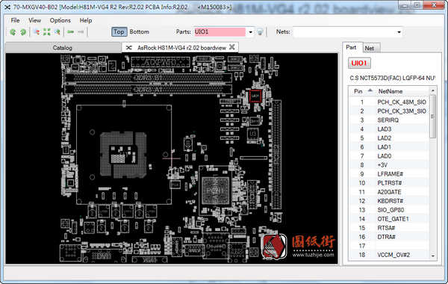
Task: Select the Part tab in side panel
Action: coord(352,48)
